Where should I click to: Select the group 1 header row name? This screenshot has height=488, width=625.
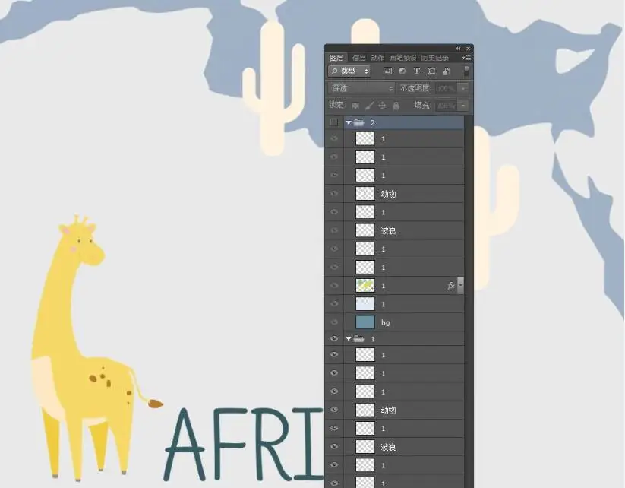[373, 339]
